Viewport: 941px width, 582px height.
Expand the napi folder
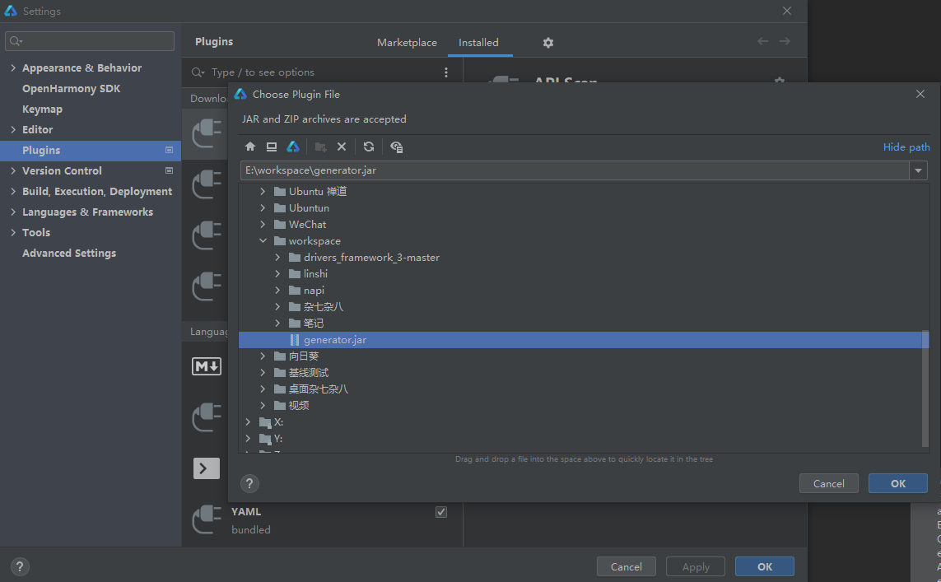coord(277,291)
